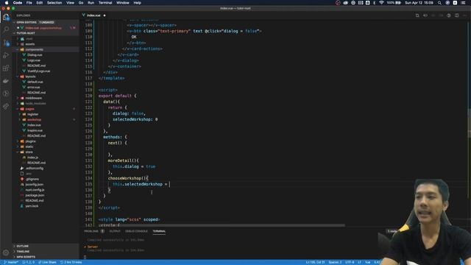Open the File menu
Viewport: 471px width, 265px height.
coord(29,3)
